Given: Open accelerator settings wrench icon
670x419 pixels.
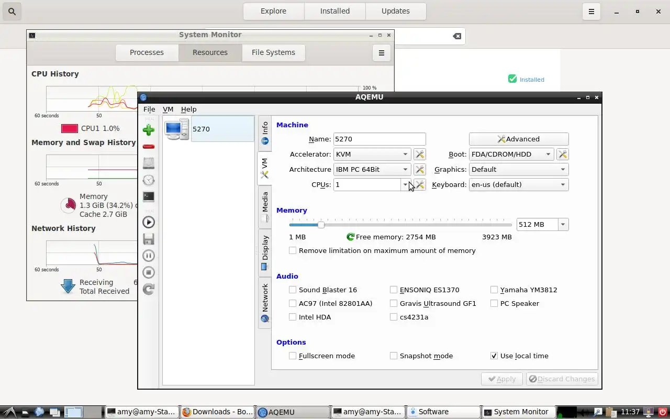Looking at the screenshot, I should [x=419, y=154].
